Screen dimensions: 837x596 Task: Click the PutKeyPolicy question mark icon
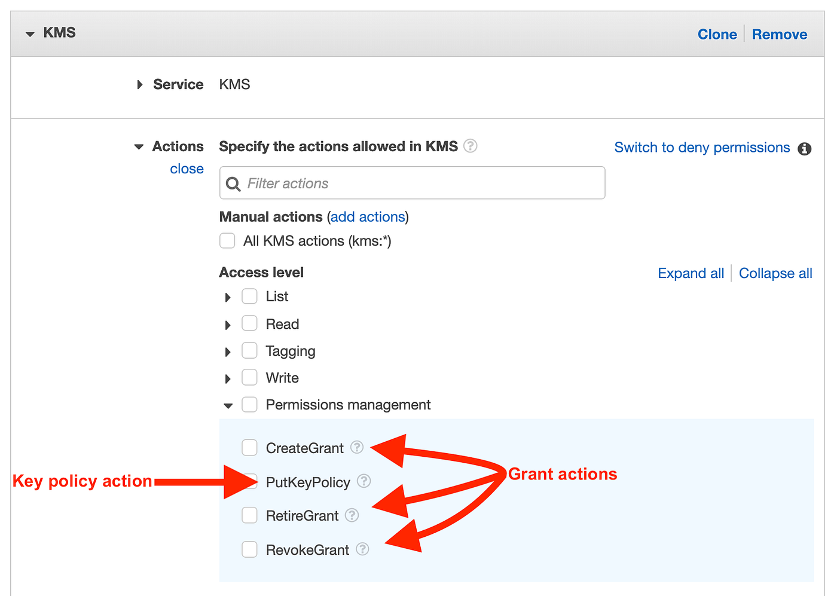[x=363, y=481]
